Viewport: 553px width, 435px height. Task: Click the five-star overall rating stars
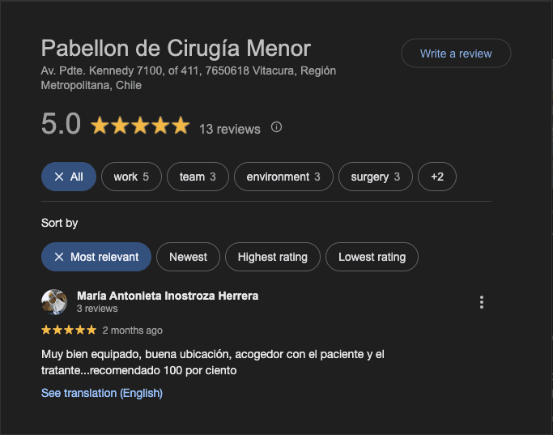pos(140,126)
